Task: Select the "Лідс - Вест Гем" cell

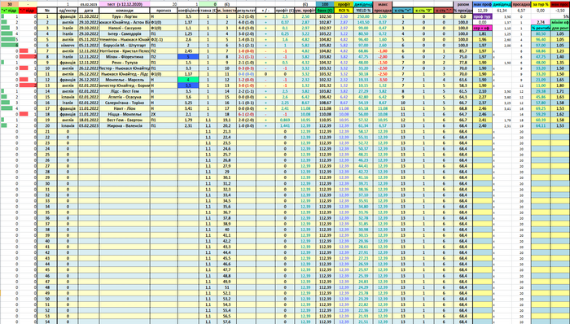Action: click(x=125, y=91)
